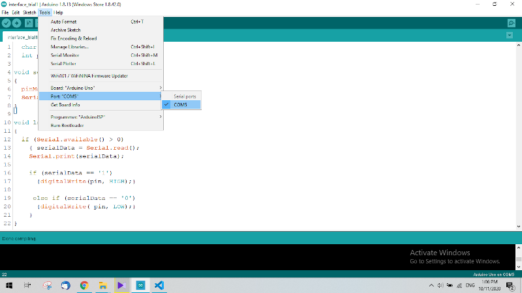This screenshot has width=522, height=293.
Task: Select the interface_trial1 sketch tab
Action: 21,37
